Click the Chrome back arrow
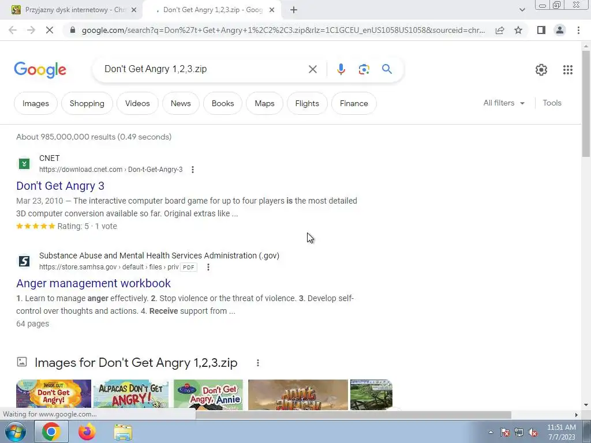591x443 pixels. pyautogui.click(x=13, y=30)
